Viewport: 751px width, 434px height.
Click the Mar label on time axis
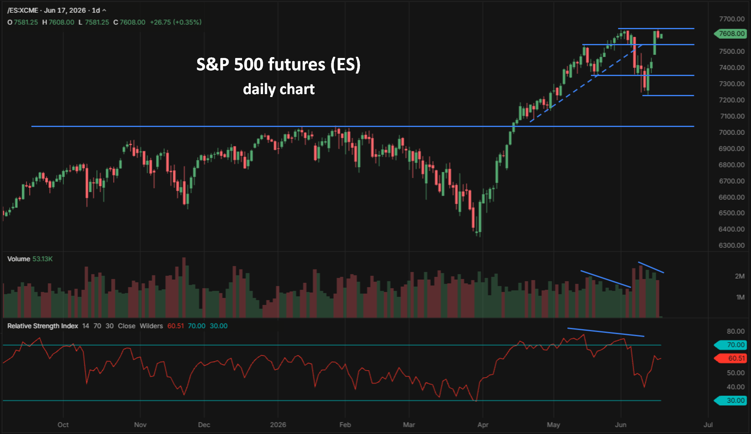pos(409,425)
